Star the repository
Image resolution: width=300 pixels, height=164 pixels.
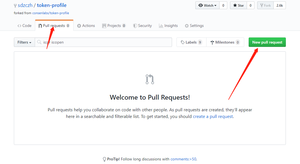[x=238, y=5]
